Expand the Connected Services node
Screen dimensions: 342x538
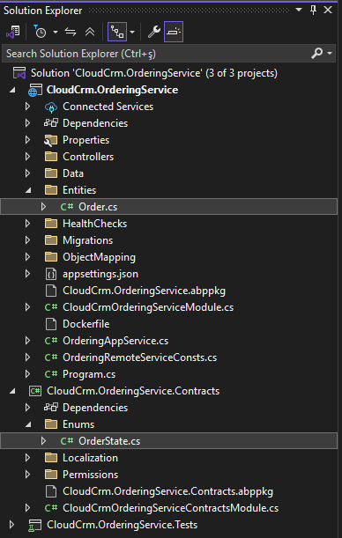[x=28, y=107]
